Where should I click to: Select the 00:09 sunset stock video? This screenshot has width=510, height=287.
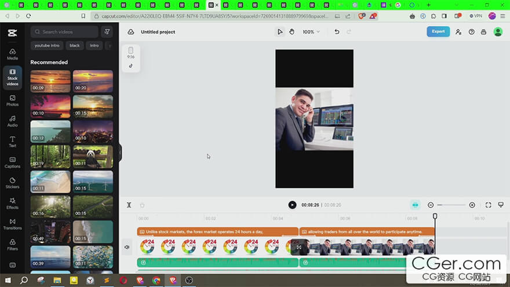point(50,81)
